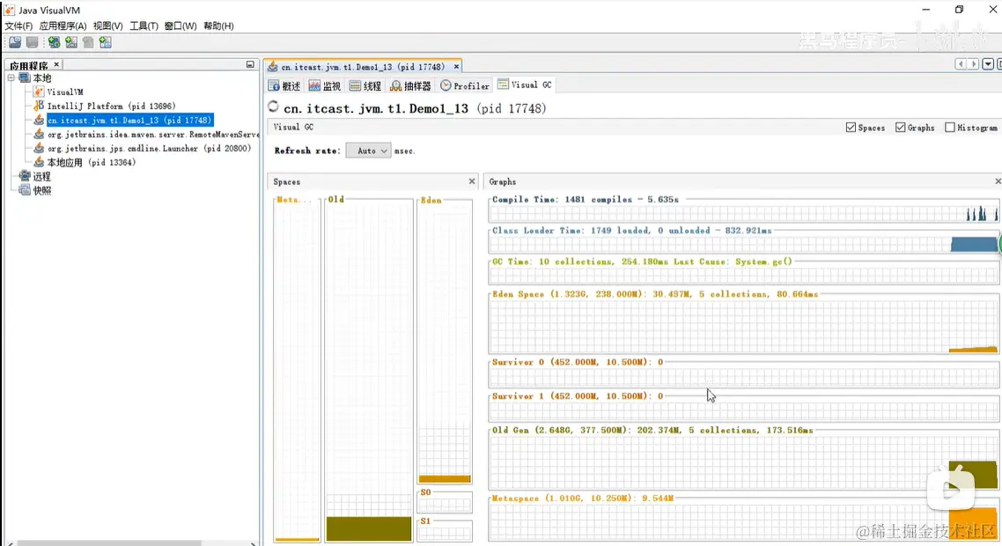Select the 快照 tree node
The width and height of the screenshot is (1002, 546).
pyautogui.click(x=41, y=190)
